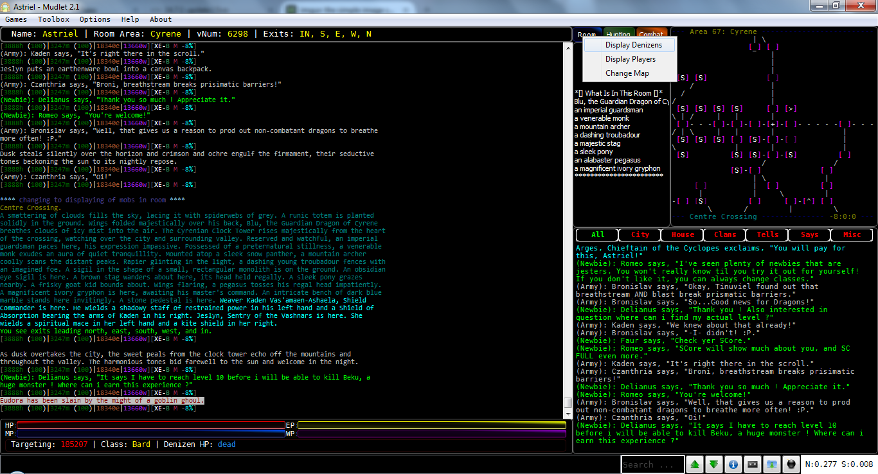Click 'You see exits leading north' line
Viewport: 878px width, 474px height.
pyautogui.click(x=106, y=331)
